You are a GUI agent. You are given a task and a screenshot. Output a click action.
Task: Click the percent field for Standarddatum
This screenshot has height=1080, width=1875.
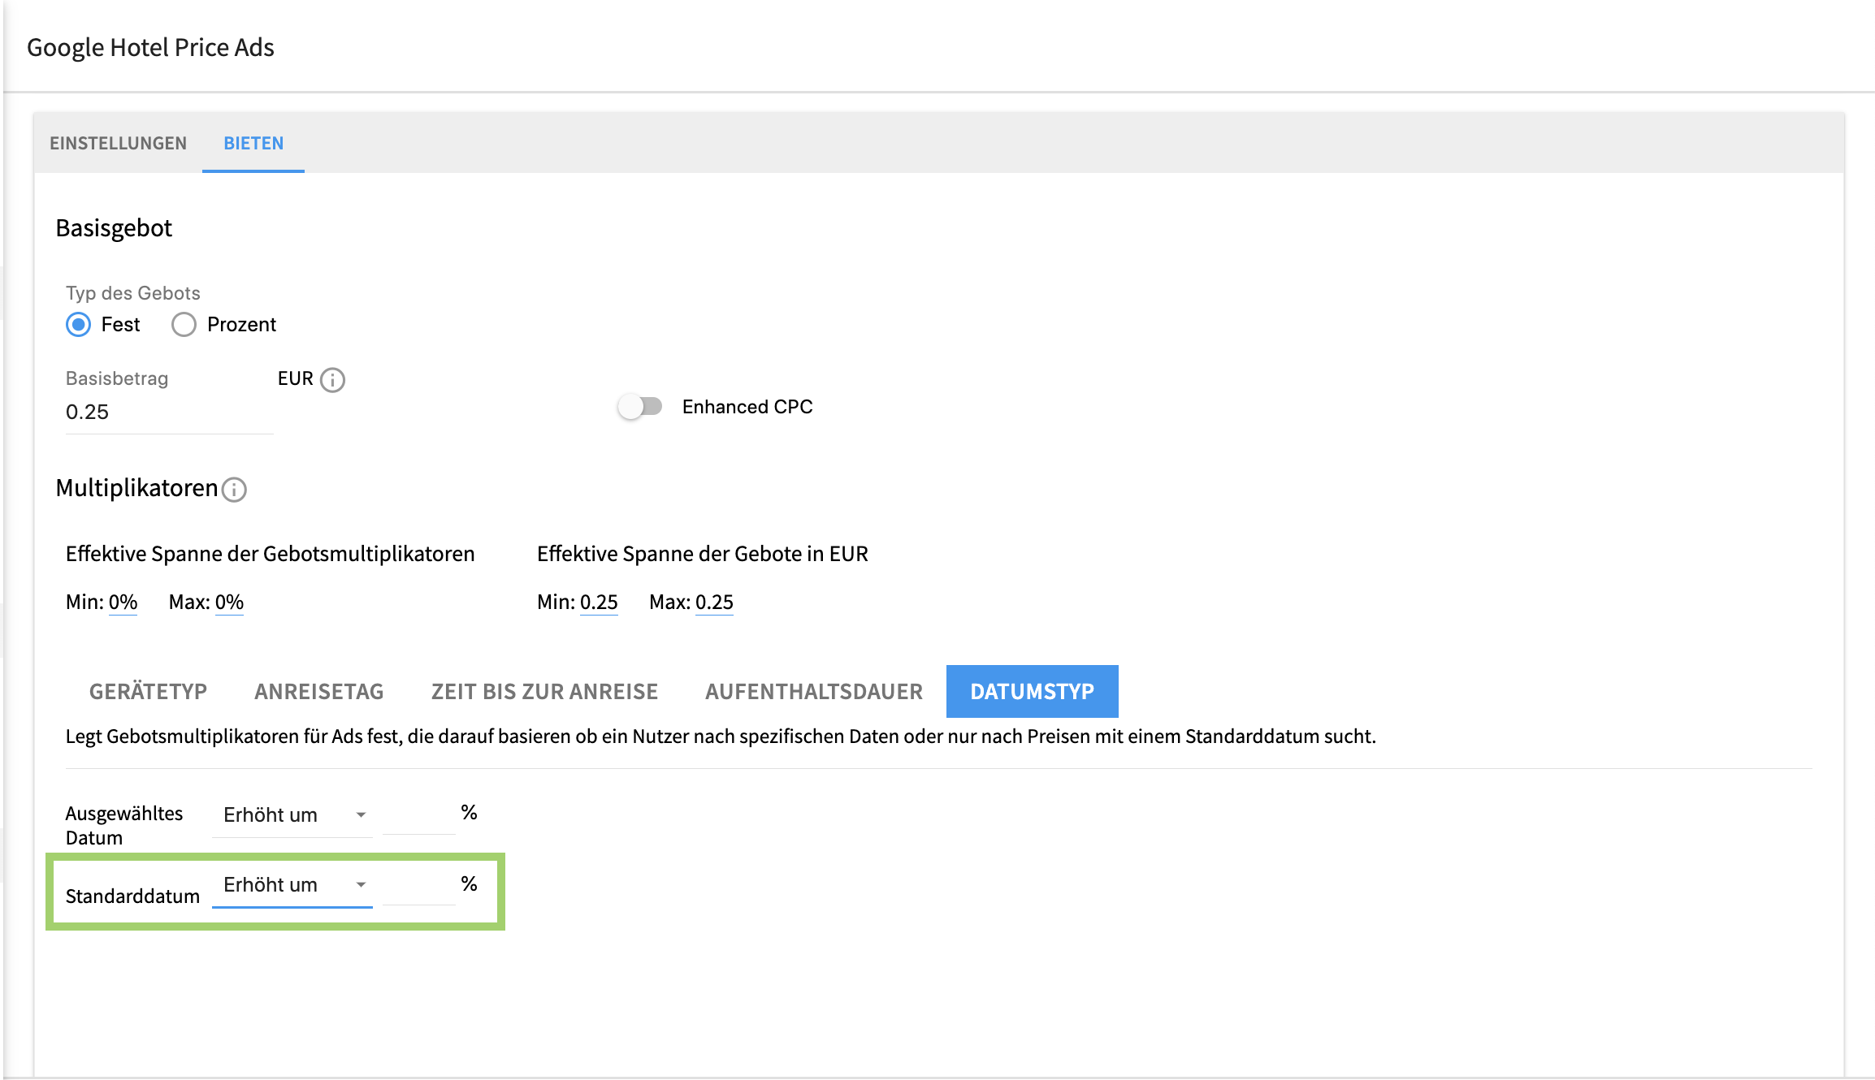click(x=418, y=885)
